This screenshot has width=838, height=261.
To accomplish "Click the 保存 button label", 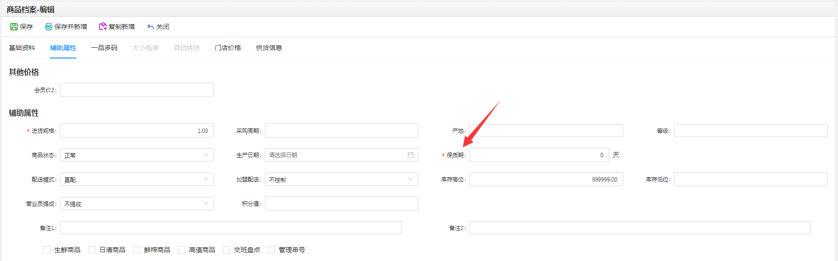I will [26, 27].
